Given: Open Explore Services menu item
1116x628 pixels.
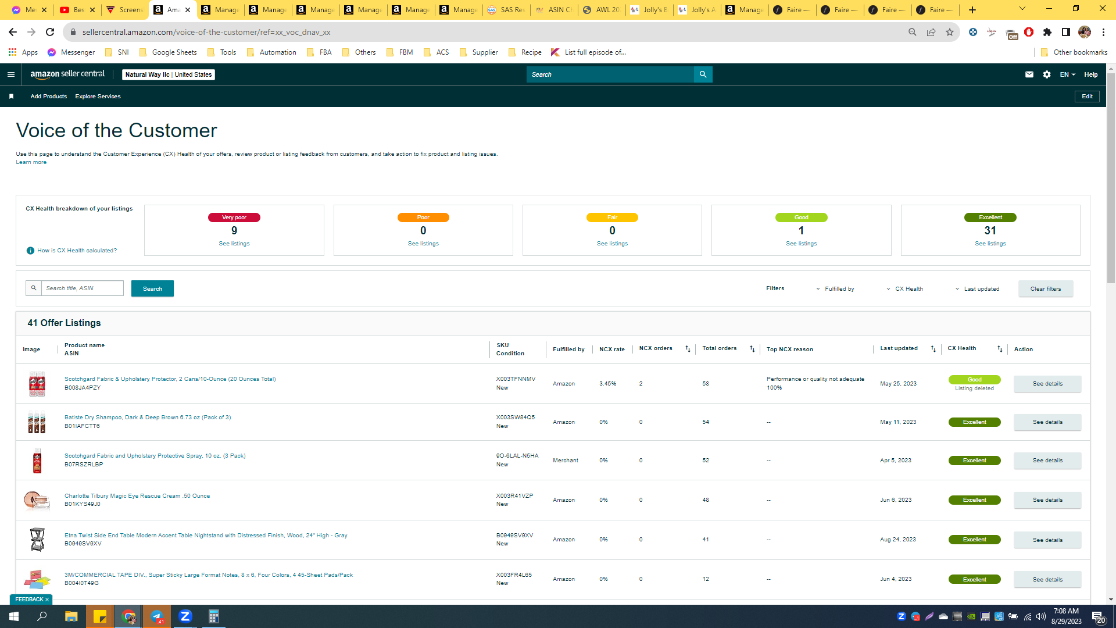Looking at the screenshot, I should click(98, 97).
